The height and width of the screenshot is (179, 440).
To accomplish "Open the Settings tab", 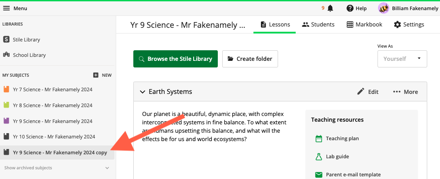I will click(x=409, y=24).
